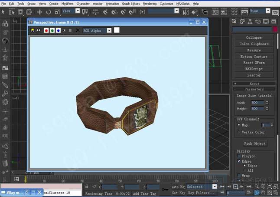Image resolution: width=280 pixels, height=197 pixels.
Task: Select Map UVW channel radio button
Action: pyautogui.click(x=239, y=125)
